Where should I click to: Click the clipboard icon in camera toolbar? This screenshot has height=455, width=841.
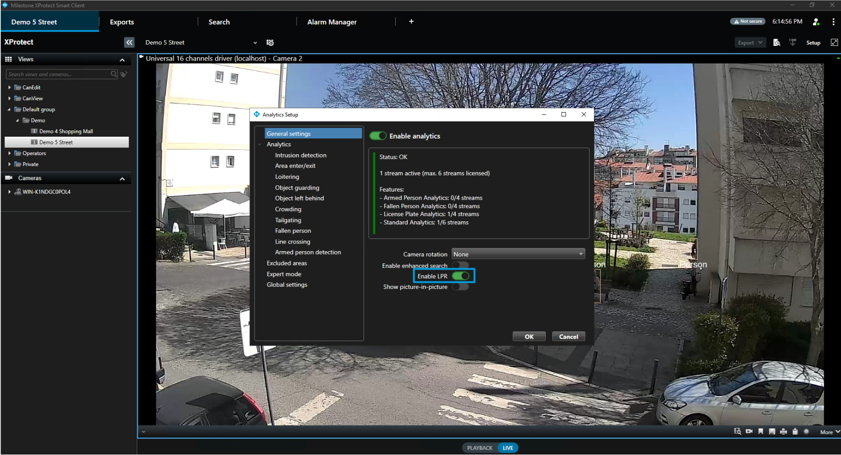(x=795, y=431)
